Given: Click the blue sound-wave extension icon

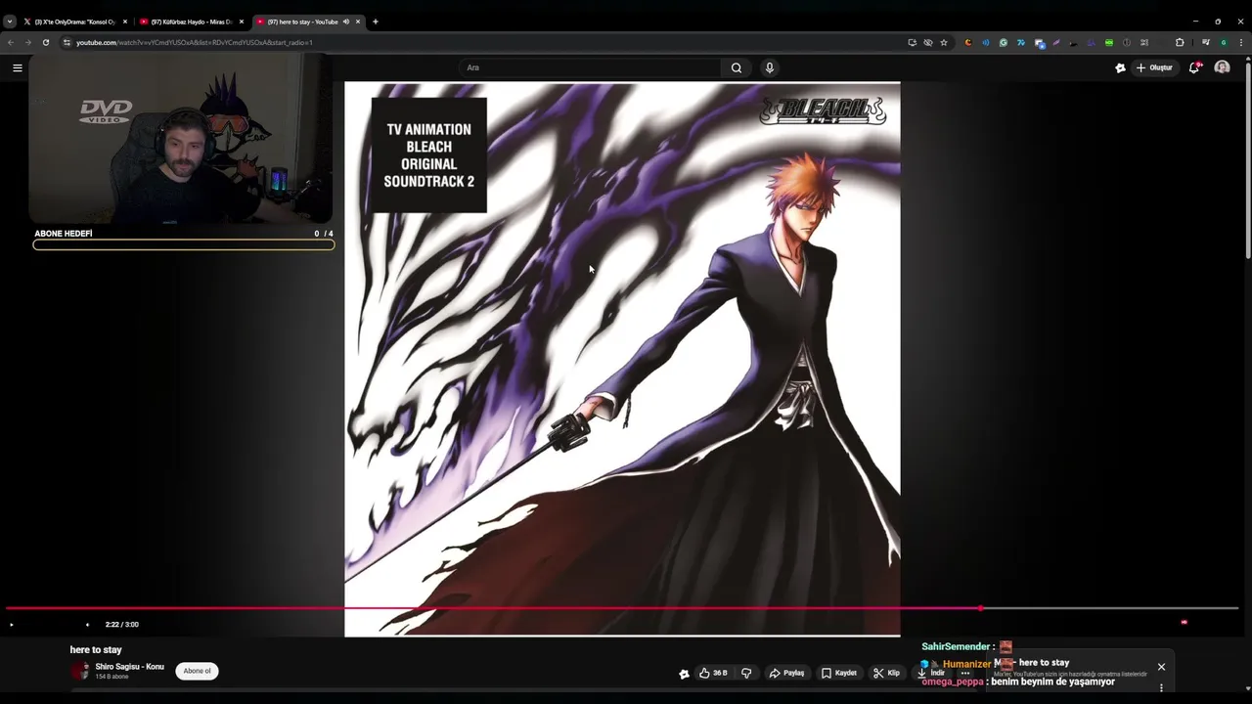Looking at the screenshot, I should (986, 42).
